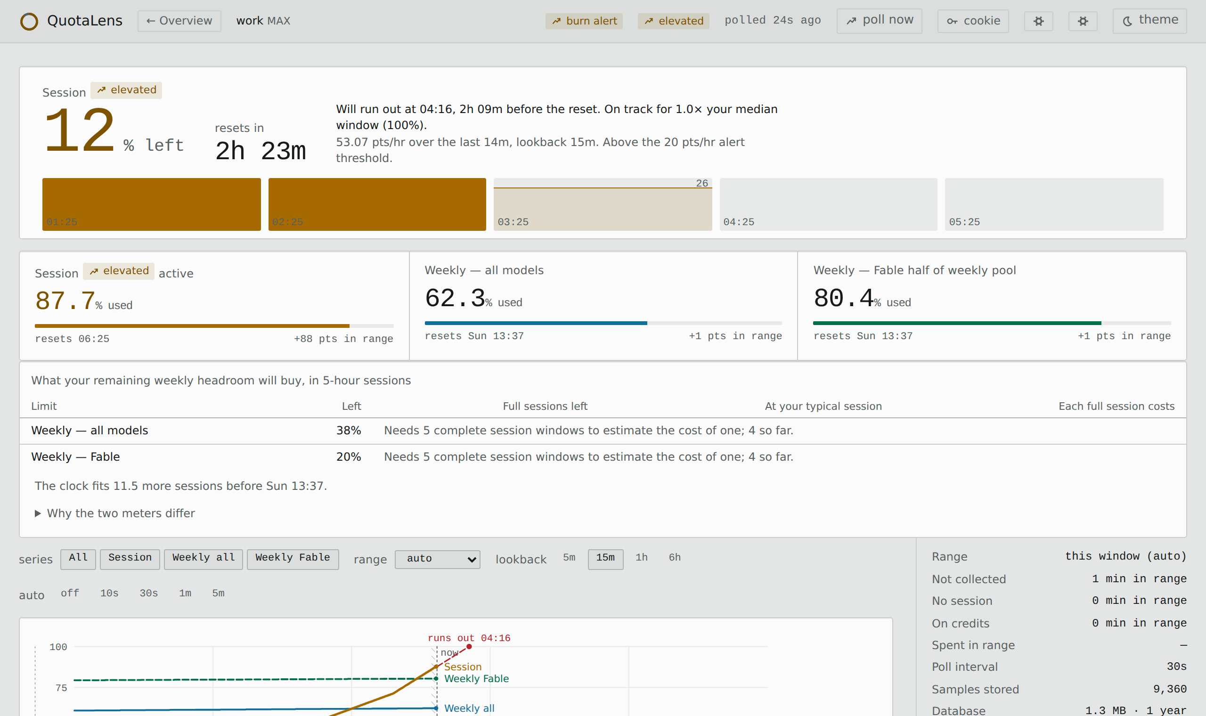Open the gear button next to theme

click(x=1083, y=21)
